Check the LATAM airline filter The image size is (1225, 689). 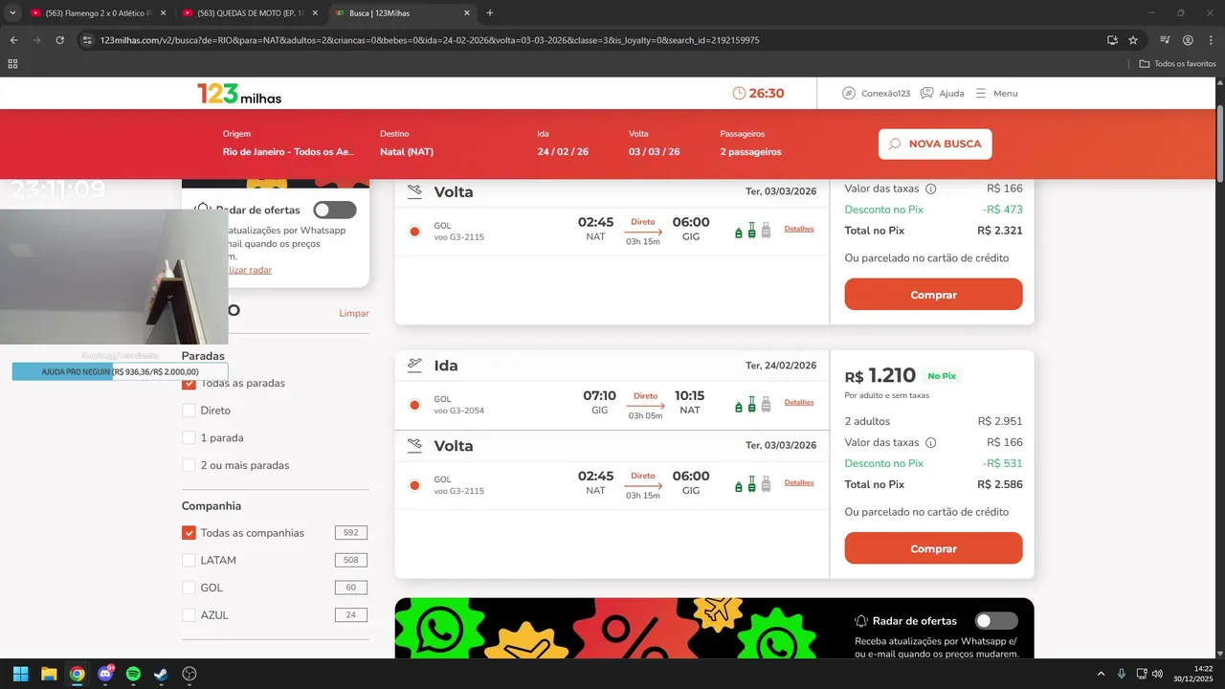tap(189, 561)
